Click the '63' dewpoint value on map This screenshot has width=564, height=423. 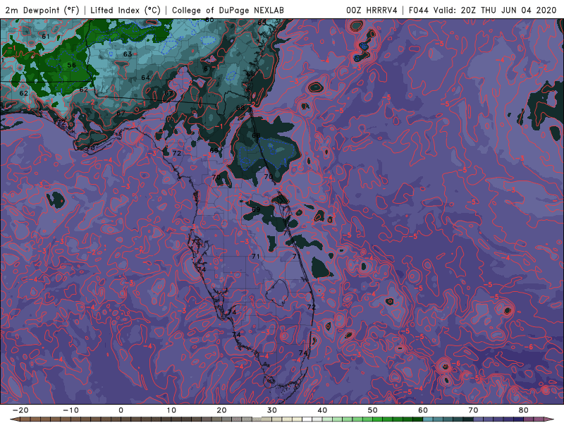[x=128, y=54]
